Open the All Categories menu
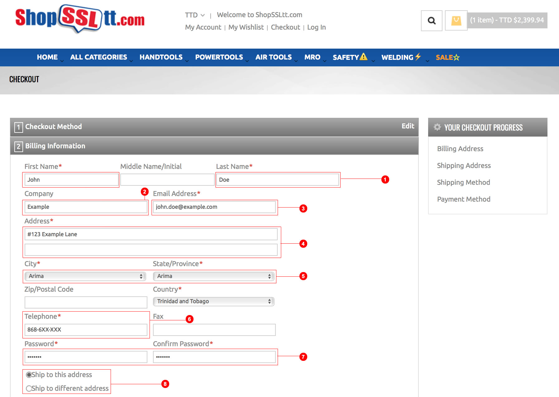This screenshot has width=559, height=397. [98, 57]
